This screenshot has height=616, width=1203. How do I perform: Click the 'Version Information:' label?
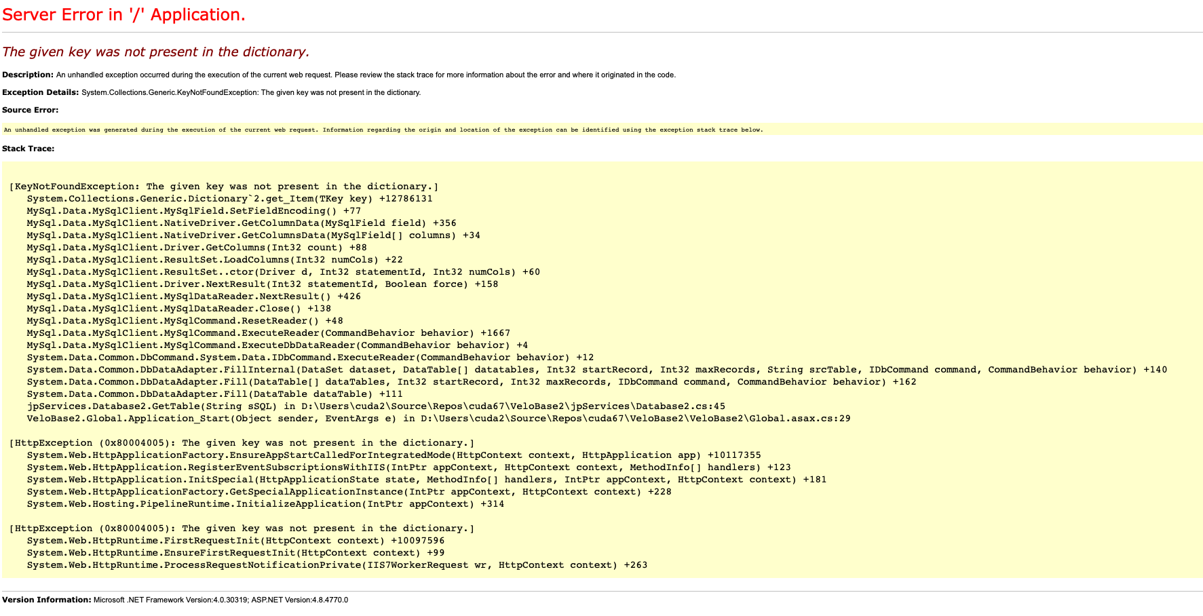46,600
